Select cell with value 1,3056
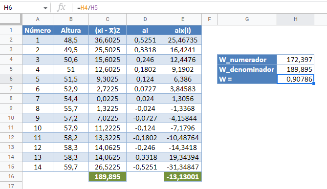The height and width of the screenshot is (189, 327). click(x=183, y=99)
